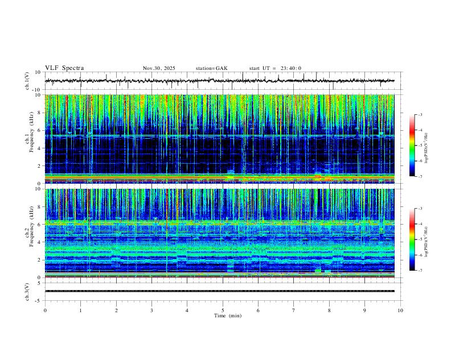Click the 'VLF Spectra' title text
This screenshot has height=348, width=451.
click(64, 68)
